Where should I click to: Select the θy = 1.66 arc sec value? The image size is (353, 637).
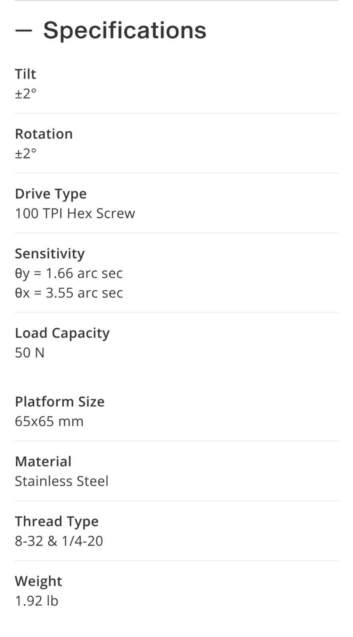(x=68, y=273)
